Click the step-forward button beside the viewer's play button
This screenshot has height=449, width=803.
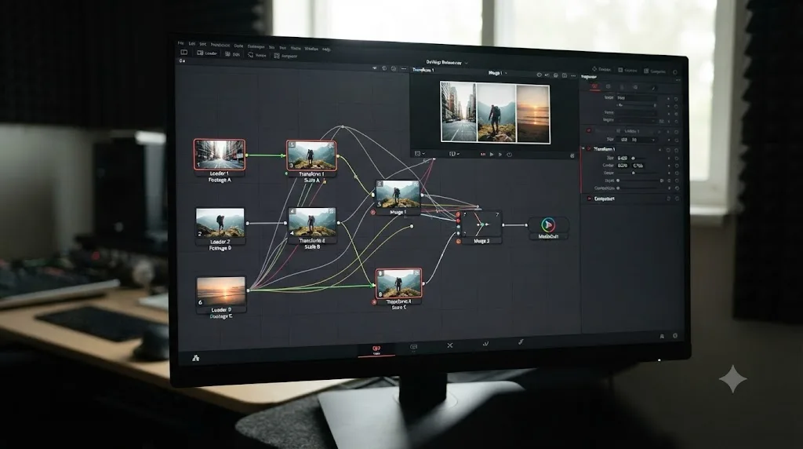point(500,155)
